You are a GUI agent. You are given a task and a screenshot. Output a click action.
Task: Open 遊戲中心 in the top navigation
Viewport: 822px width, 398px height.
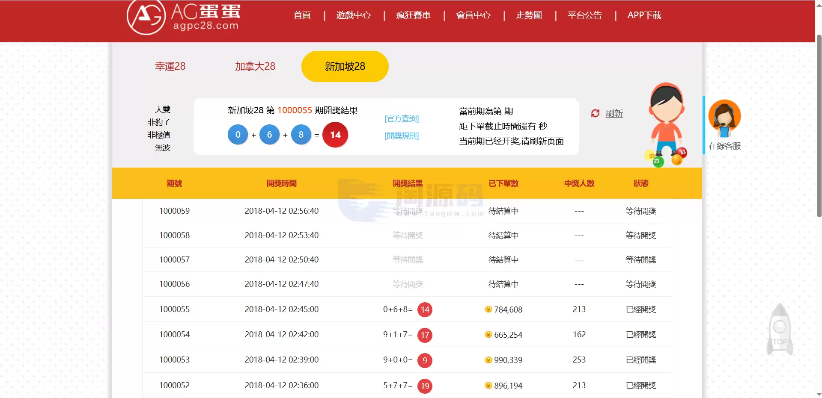(x=354, y=15)
